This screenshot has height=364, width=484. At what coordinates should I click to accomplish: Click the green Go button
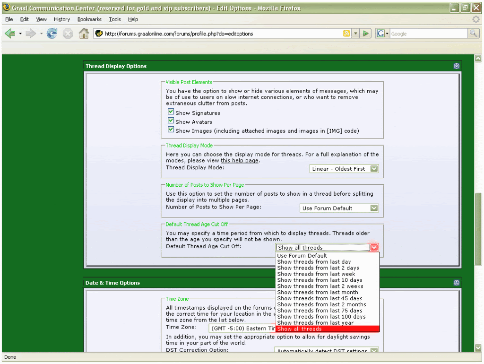[x=366, y=34]
